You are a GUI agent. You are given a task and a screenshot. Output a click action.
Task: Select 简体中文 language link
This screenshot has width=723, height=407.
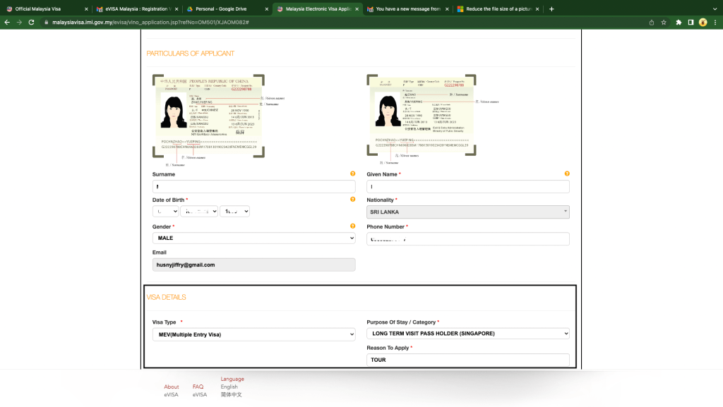(x=231, y=394)
